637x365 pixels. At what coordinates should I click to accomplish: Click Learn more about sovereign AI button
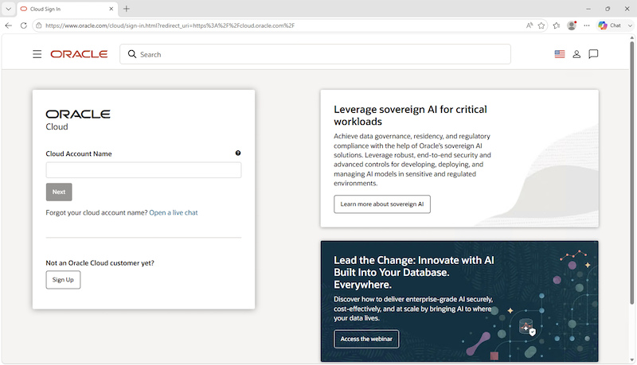pyautogui.click(x=382, y=204)
